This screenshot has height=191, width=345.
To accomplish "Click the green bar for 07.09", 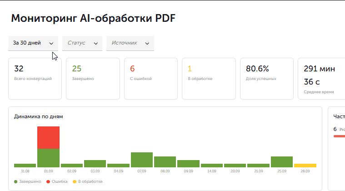I will [x=142, y=160].
